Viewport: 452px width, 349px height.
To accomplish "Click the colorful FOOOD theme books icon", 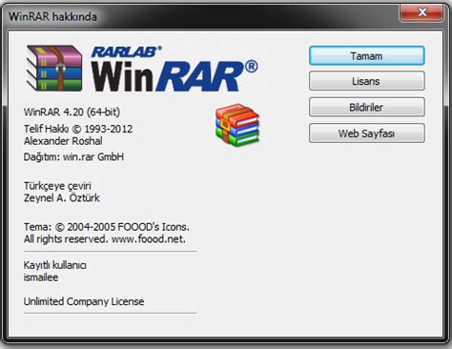I will [237, 125].
